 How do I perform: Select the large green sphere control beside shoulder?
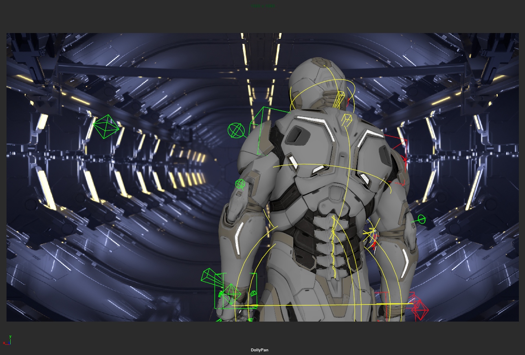236,131
